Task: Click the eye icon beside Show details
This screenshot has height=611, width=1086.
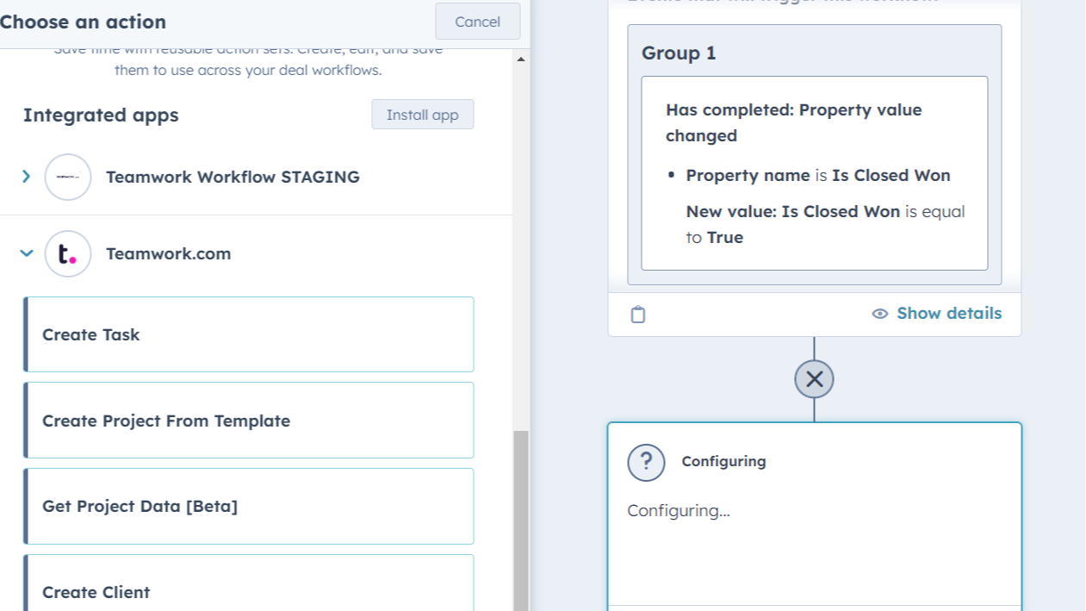Action: [880, 314]
